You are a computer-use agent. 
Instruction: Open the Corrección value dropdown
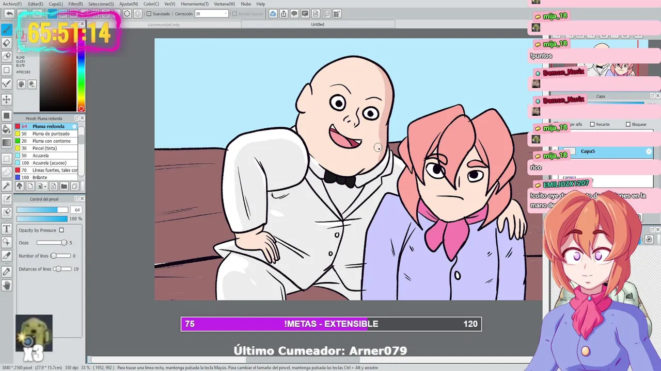click(x=225, y=14)
